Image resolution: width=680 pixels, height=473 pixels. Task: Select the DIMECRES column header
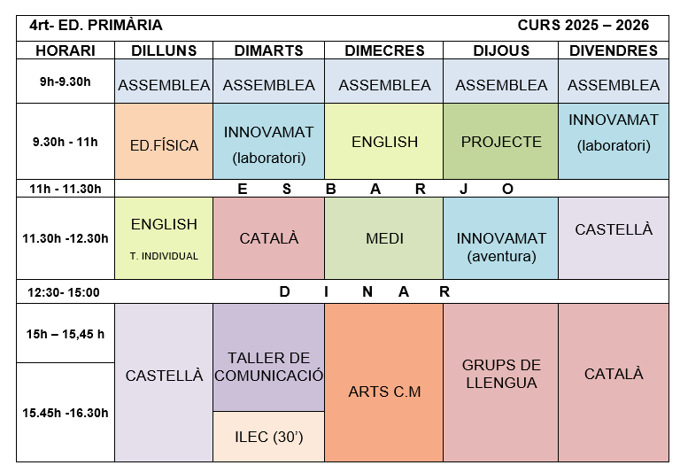click(x=383, y=50)
